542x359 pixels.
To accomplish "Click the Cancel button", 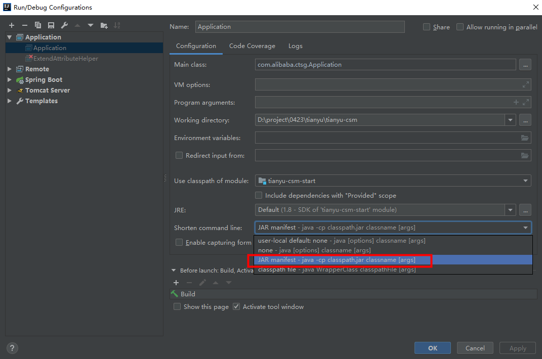I will click(475, 348).
